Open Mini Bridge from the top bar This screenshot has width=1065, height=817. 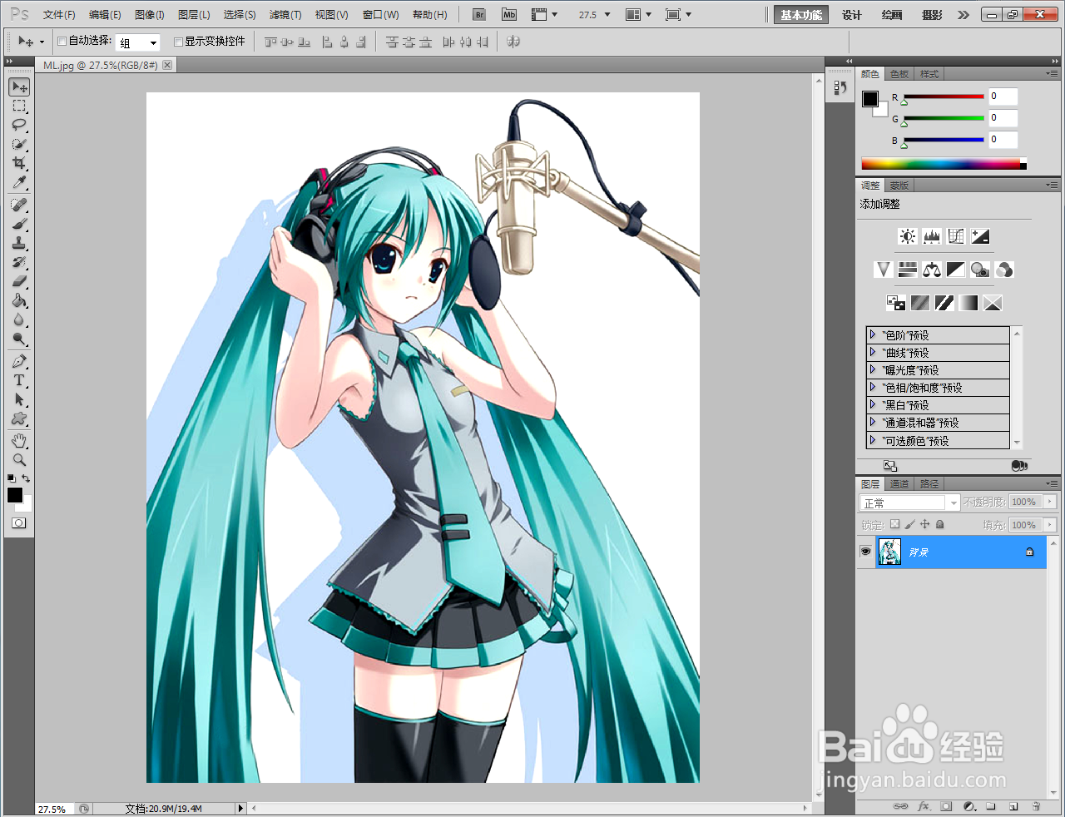click(x=509, y=15)
